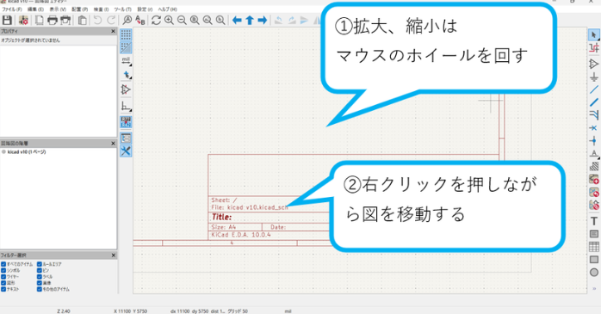Click Zoom to Selection icon
Screen dimensions: 601x314
pyautogui.click(x=220, y=20)
